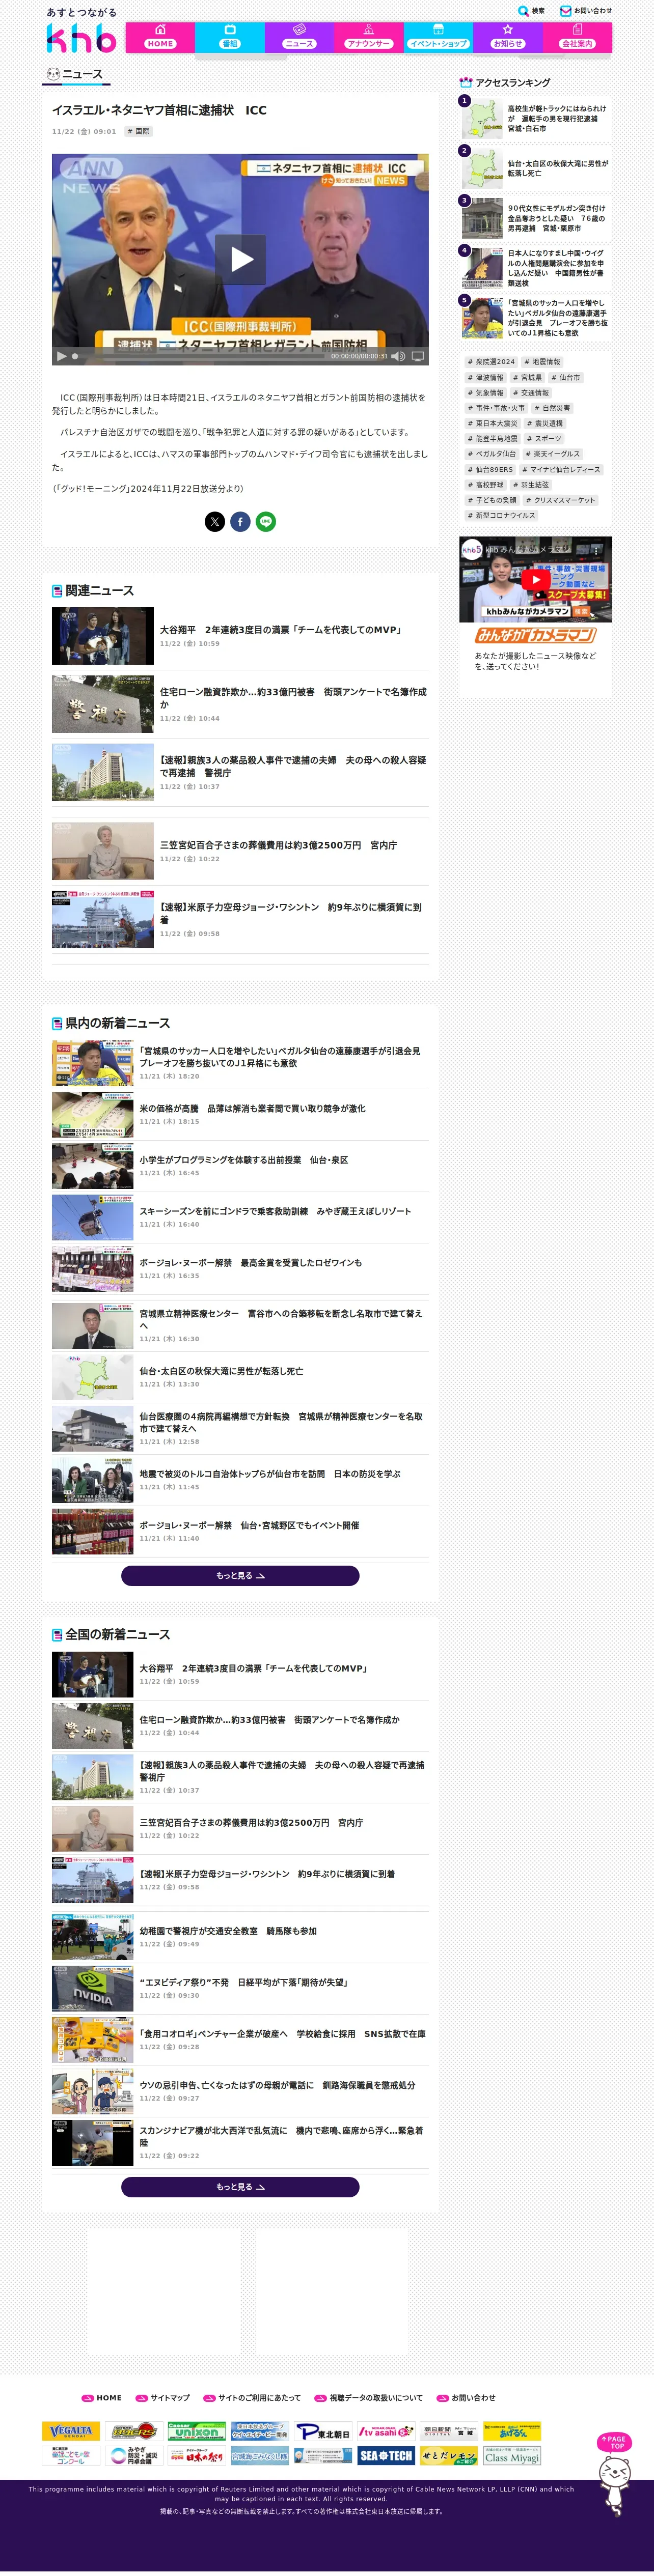Image resolution: width=654 pixels, height=2576 pixels.
Task: Open the アナウンサー navigation tab
Action: [368, 37]
